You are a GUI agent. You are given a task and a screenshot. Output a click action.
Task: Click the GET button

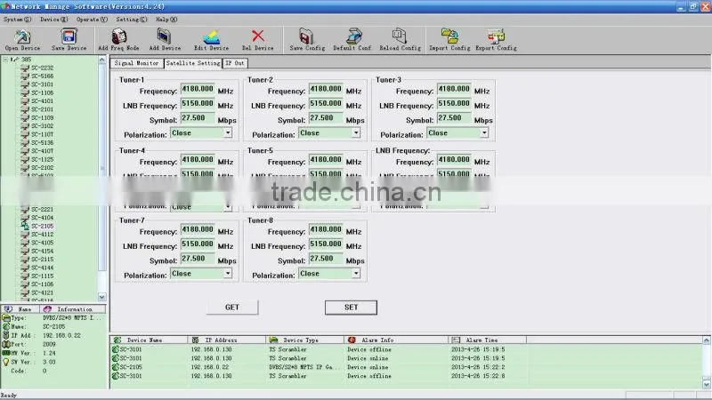tap(232, 307)
